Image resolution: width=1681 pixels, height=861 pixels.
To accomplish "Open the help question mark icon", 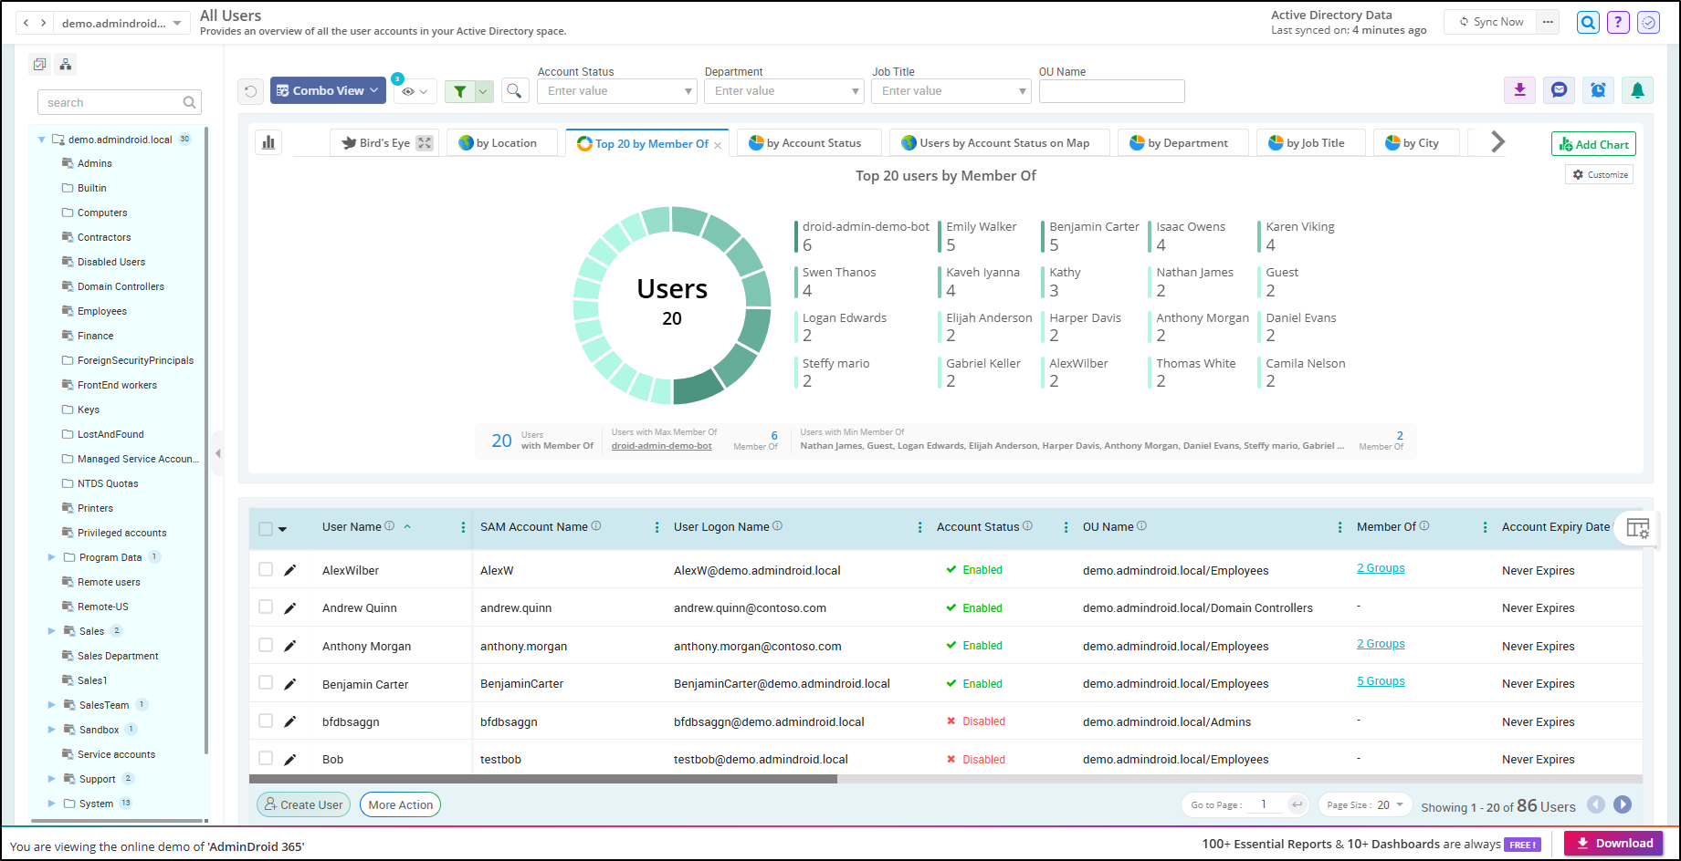I will click(1618, 22).
